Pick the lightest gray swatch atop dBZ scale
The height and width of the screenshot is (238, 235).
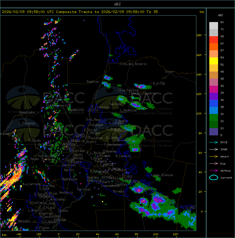click(214, 26)
